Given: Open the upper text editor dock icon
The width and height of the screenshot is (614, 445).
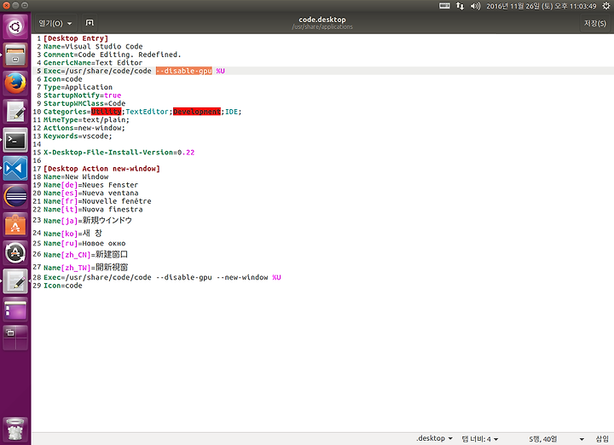Looking at the screenshot, I should 15,112.
